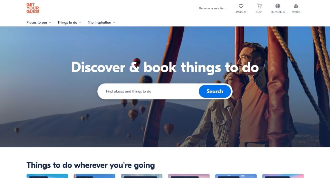Open the Profile icon

point(296,6)
